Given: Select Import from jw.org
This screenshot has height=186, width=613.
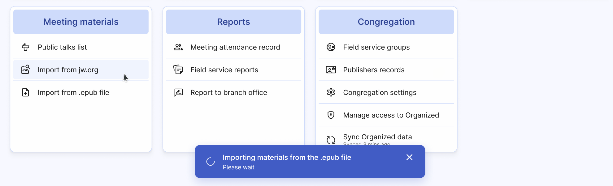Looking at the screenshot, I should 68,70.
